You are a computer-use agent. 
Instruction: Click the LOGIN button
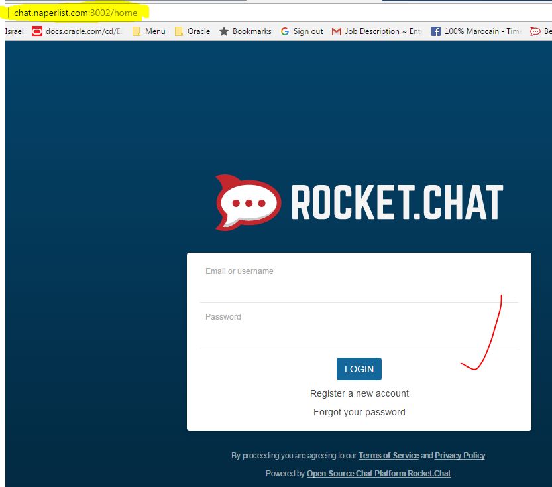click(x=359, y=369)
